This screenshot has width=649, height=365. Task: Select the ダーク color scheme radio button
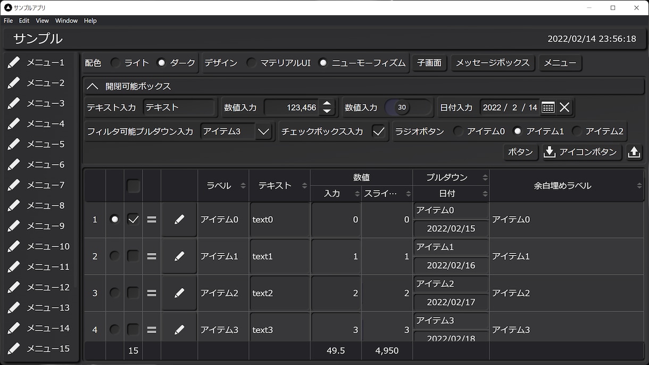pos(162,63)
